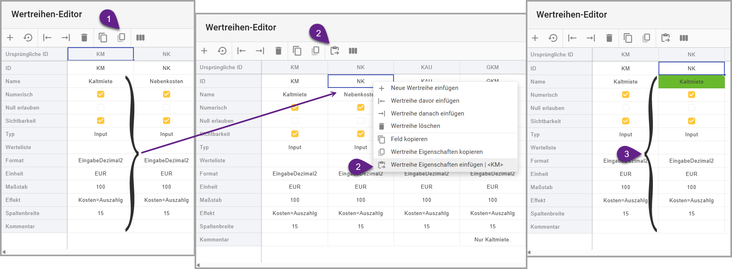732x269 pixels.
Task: Click horizontal scrollbar arrow in the left editor
Action: [x=4, y=252]
